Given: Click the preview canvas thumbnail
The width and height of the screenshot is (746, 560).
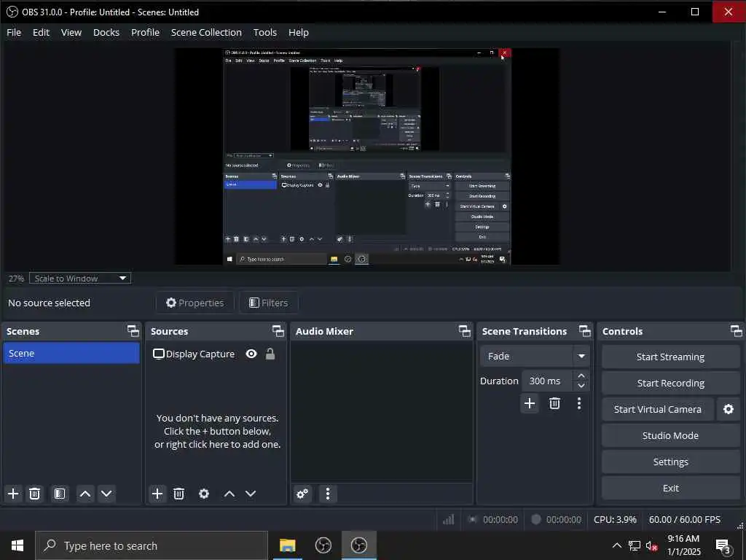Looking at the screenshot, I should click(367, 157).
